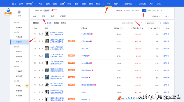Screen dimensions: 184x102
Task: Select 月 date granularity
Action: (162, 10)
